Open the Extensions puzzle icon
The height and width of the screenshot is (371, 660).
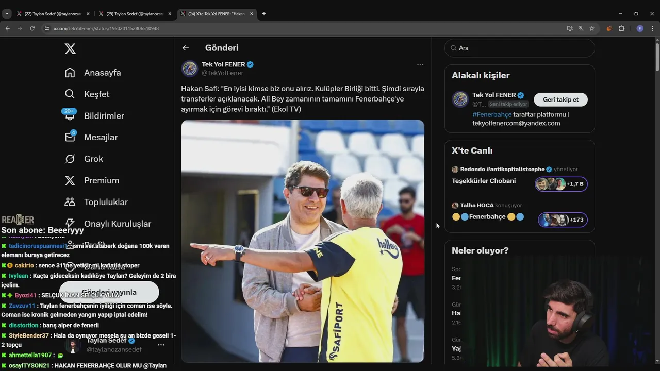coord(622,28)
